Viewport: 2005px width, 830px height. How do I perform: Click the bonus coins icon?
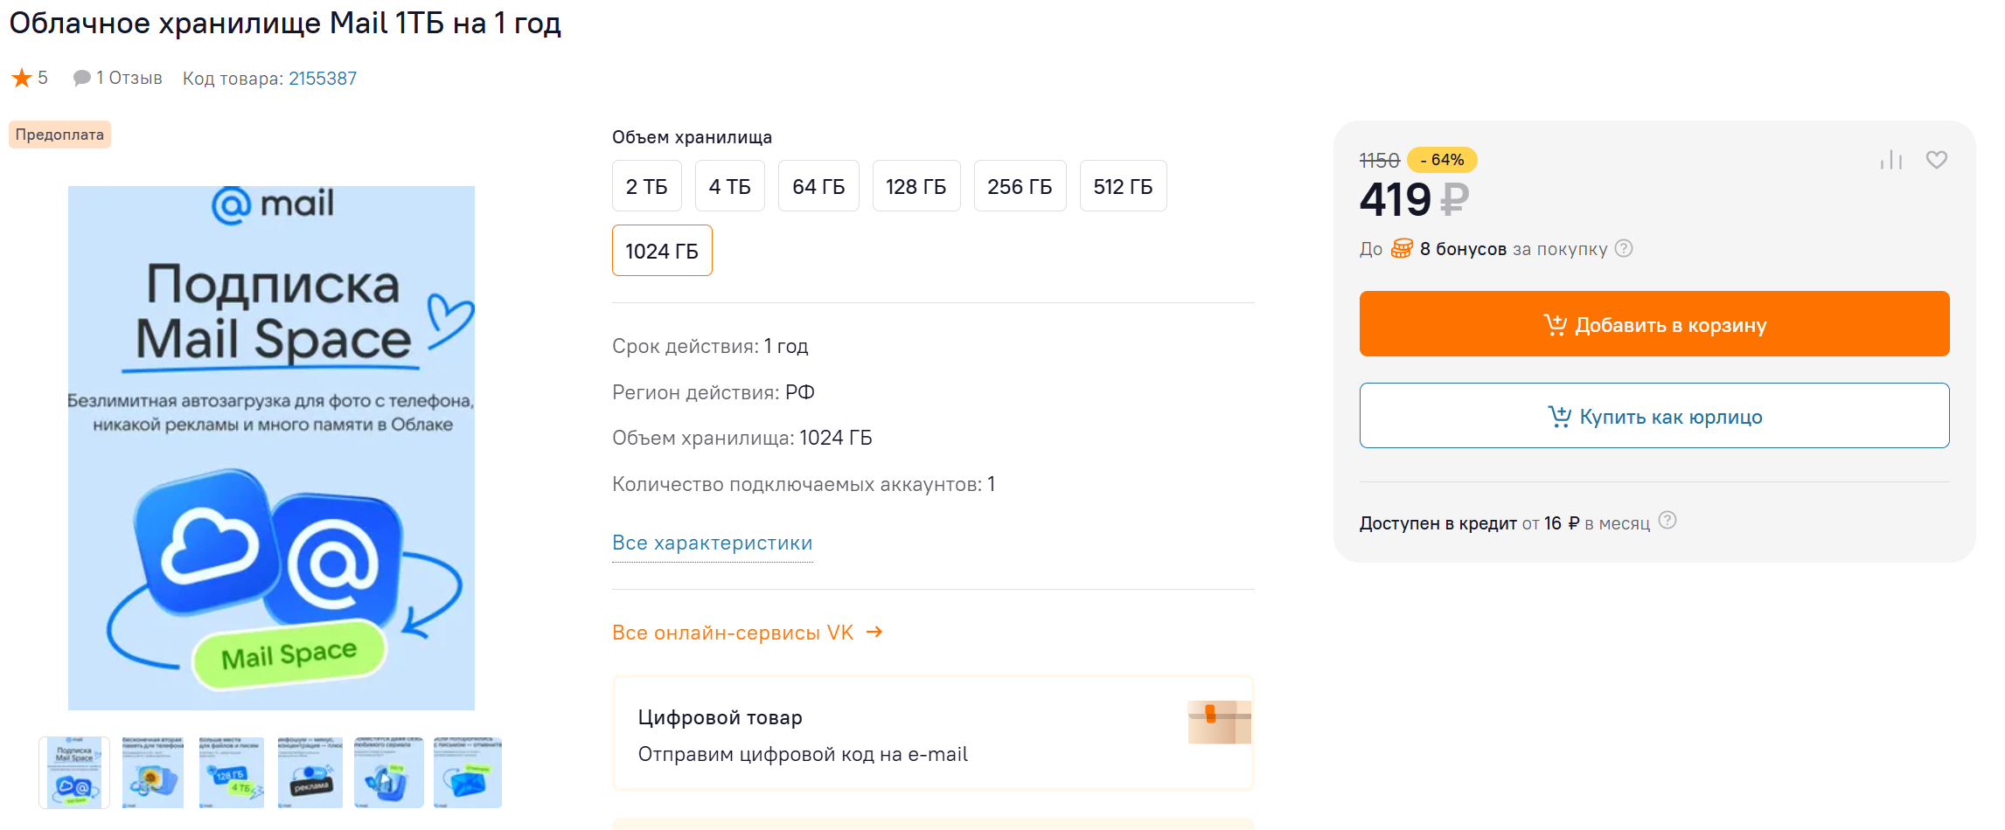pyautogui.click(x=1402, y=249)
